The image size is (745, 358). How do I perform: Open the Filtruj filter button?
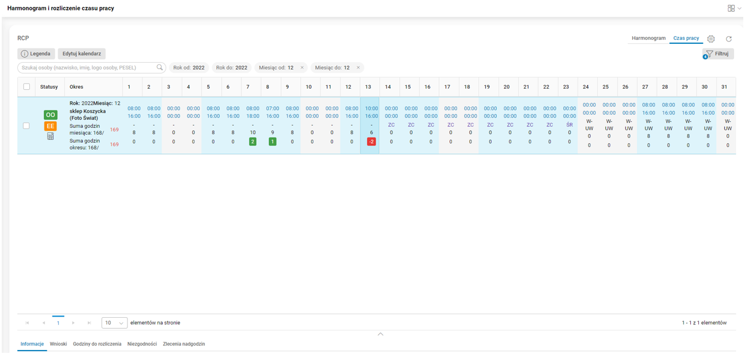(718, 54)
